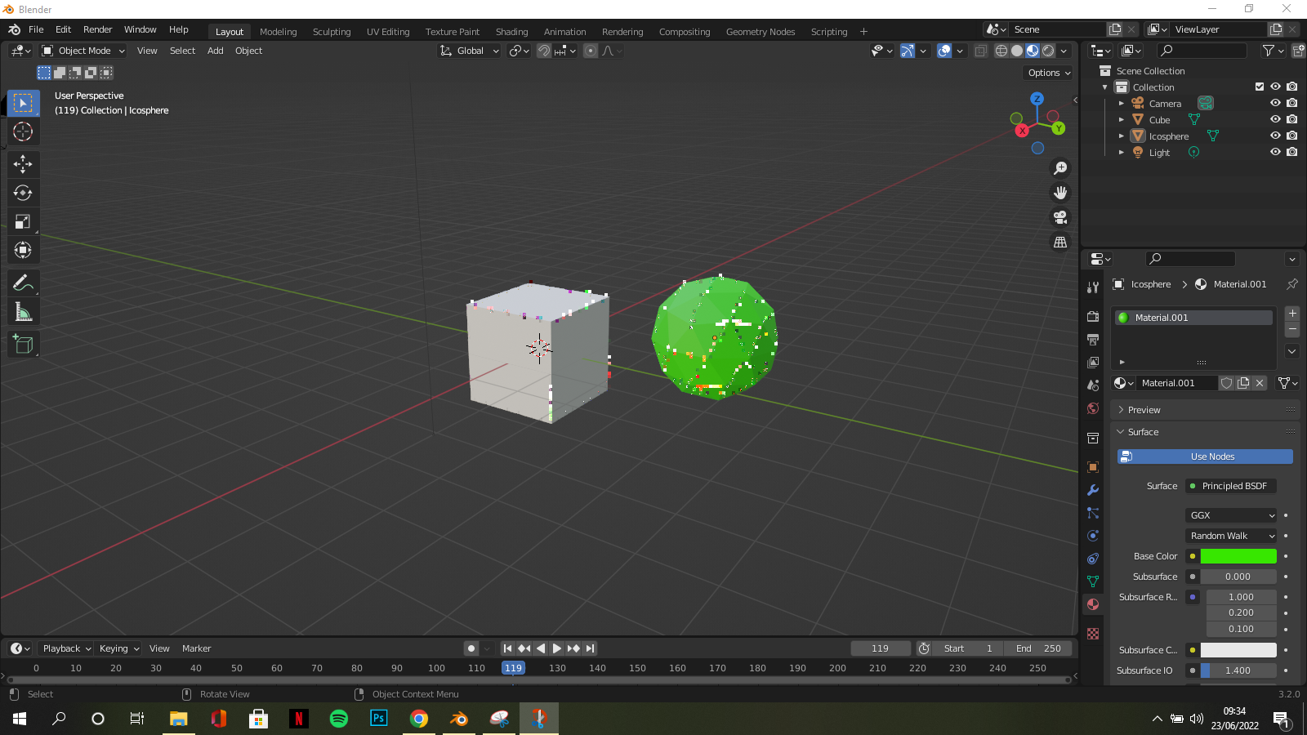Click the green Base Color swatch
This screenshot has height=735, width=1307.
pyautogui.click(x=1238, y=556)
